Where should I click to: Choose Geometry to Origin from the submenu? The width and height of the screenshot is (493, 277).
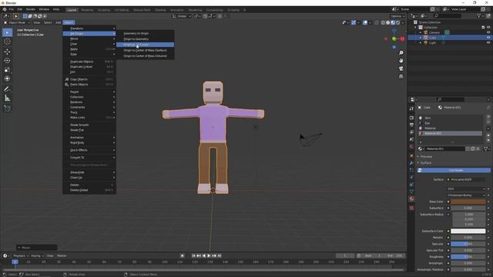click(x=136, y=33)
